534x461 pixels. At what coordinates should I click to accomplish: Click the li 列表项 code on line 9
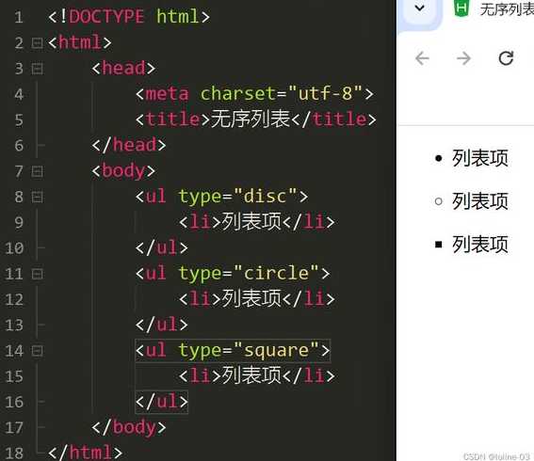coord(257,222)
